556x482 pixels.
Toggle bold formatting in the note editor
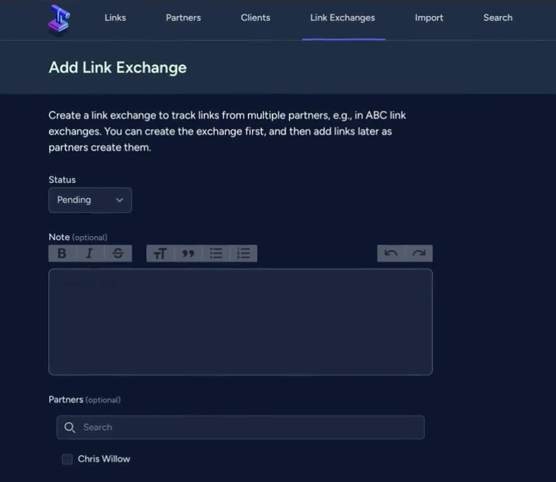pyautogui.click(x=62, y=253)
